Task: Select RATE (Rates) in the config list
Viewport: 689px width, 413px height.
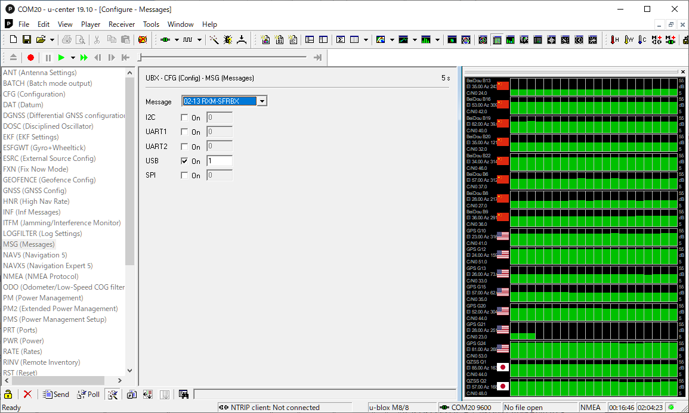Action: 23,352
